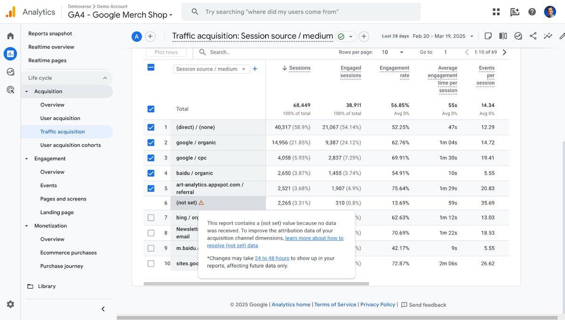Open the GA4 - Google Merch Shop property selector

(x=120, y=15)
